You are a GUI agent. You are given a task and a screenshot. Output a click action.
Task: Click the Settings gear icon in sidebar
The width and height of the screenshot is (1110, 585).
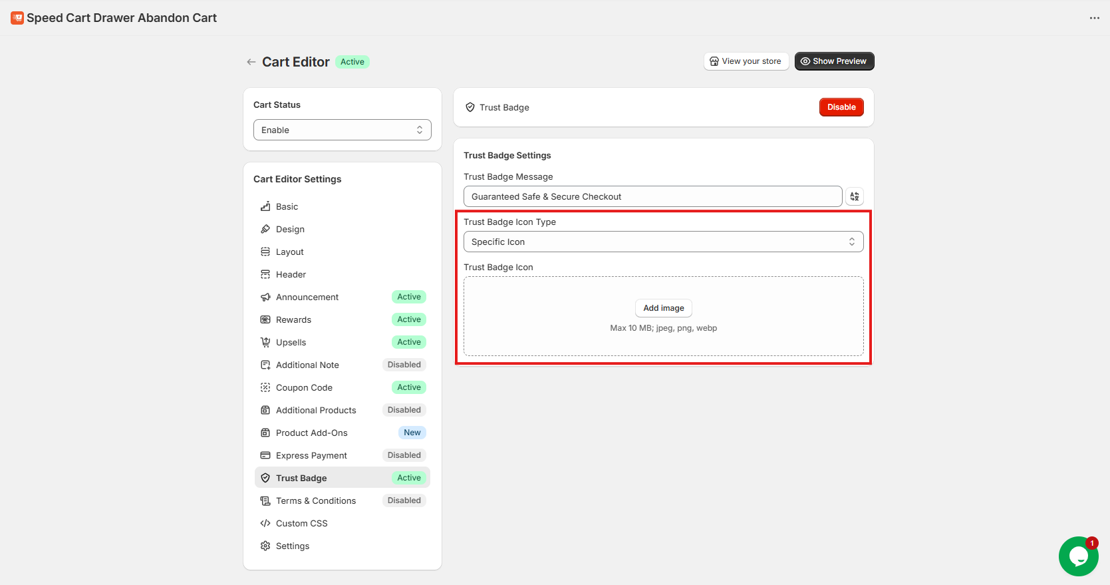(x=265, y=546)
